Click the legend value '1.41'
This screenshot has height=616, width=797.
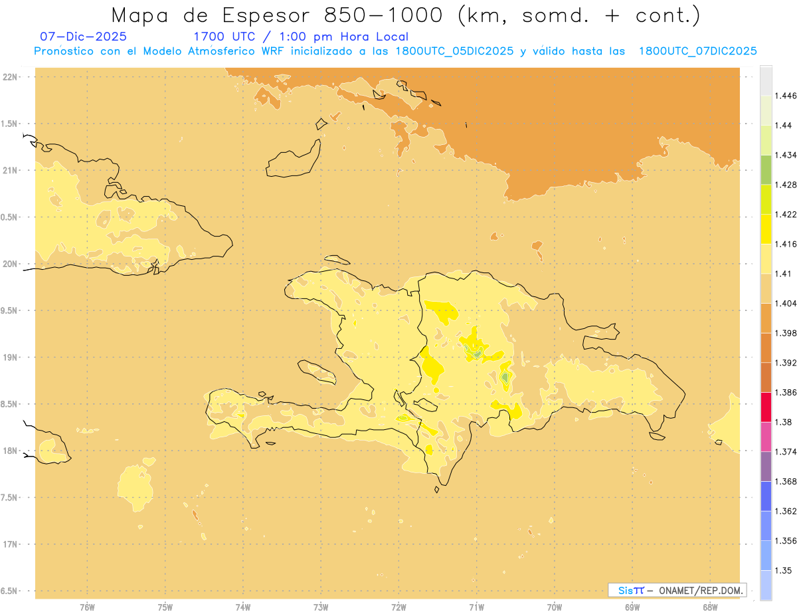[x=784, y=274]
